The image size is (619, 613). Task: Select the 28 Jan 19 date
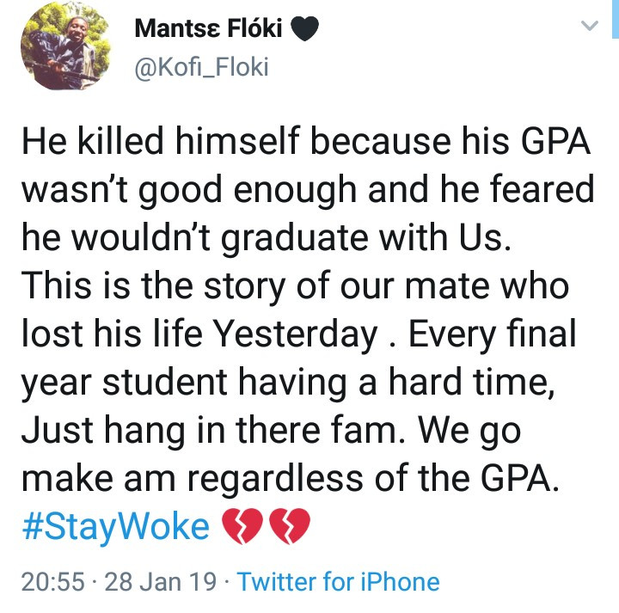click(x=160, y=581)
